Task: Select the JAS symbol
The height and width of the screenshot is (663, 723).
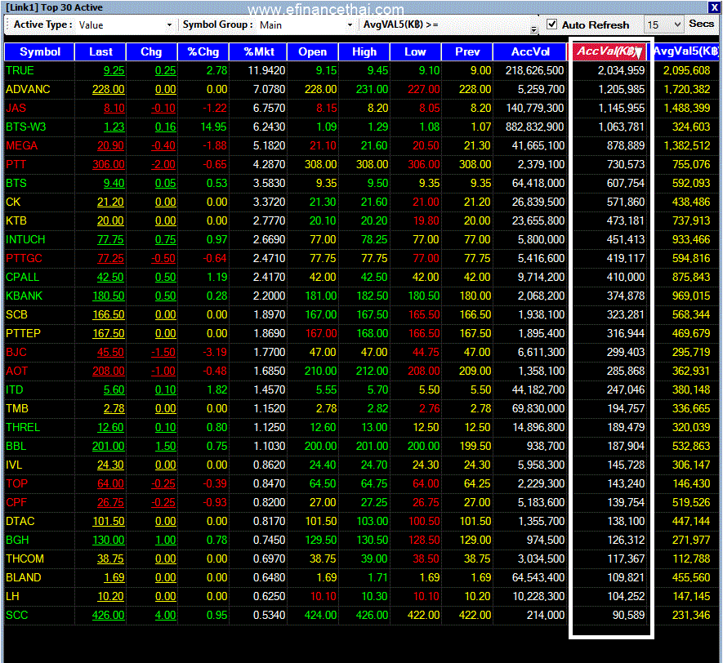Action: tap(16, 109)
